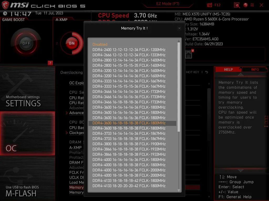Open the OC section
Viewport: 269px width, 201px height.
[x=27, y=134]
